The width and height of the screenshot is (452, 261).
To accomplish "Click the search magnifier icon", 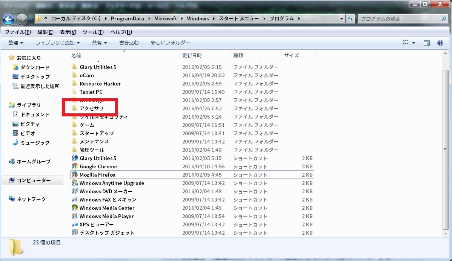I will pos(443,19).
